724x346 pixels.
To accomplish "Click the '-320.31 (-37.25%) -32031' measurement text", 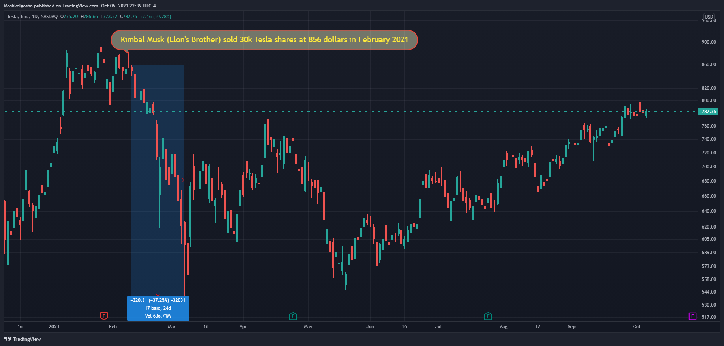I will [158, 300].
